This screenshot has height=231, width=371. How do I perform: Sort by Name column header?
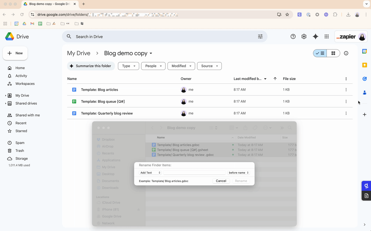[x=72, y=79]
